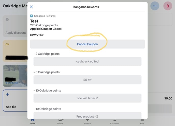Close the Kangaroo Rewards dialog

(x=32, y=7)
